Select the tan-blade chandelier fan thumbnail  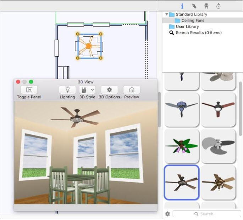point(219,183)
